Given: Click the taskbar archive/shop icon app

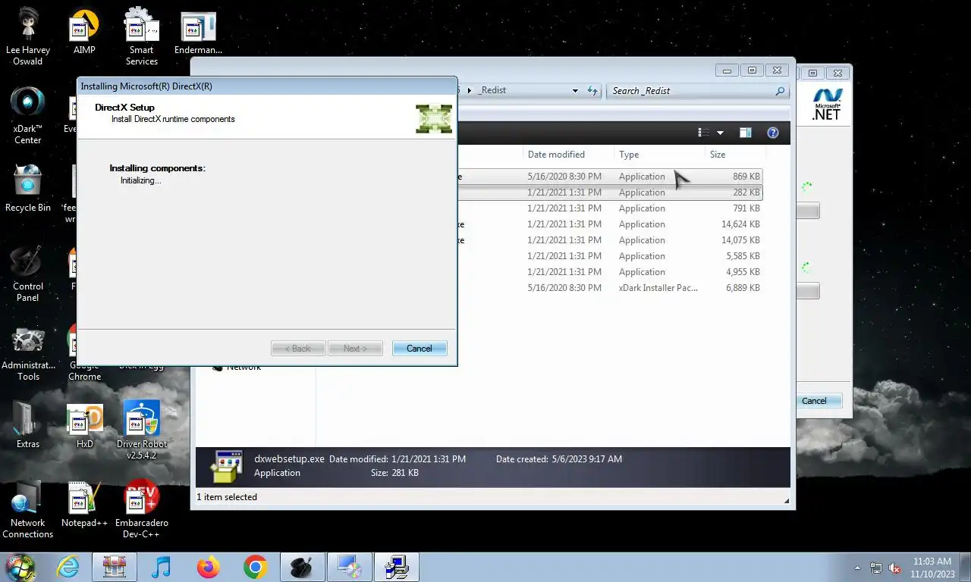Looking at the screenshot, I should [114, 567].
